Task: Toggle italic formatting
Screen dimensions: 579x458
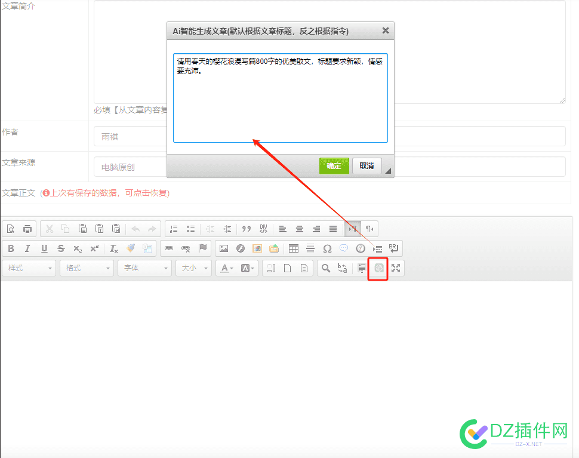Action: click(x=27, y=248)
